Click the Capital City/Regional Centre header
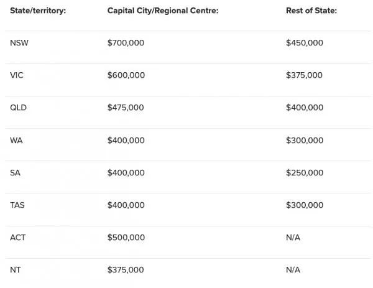Image resolution: width=373 pixels, height=288 pixels. pos(163,11)
